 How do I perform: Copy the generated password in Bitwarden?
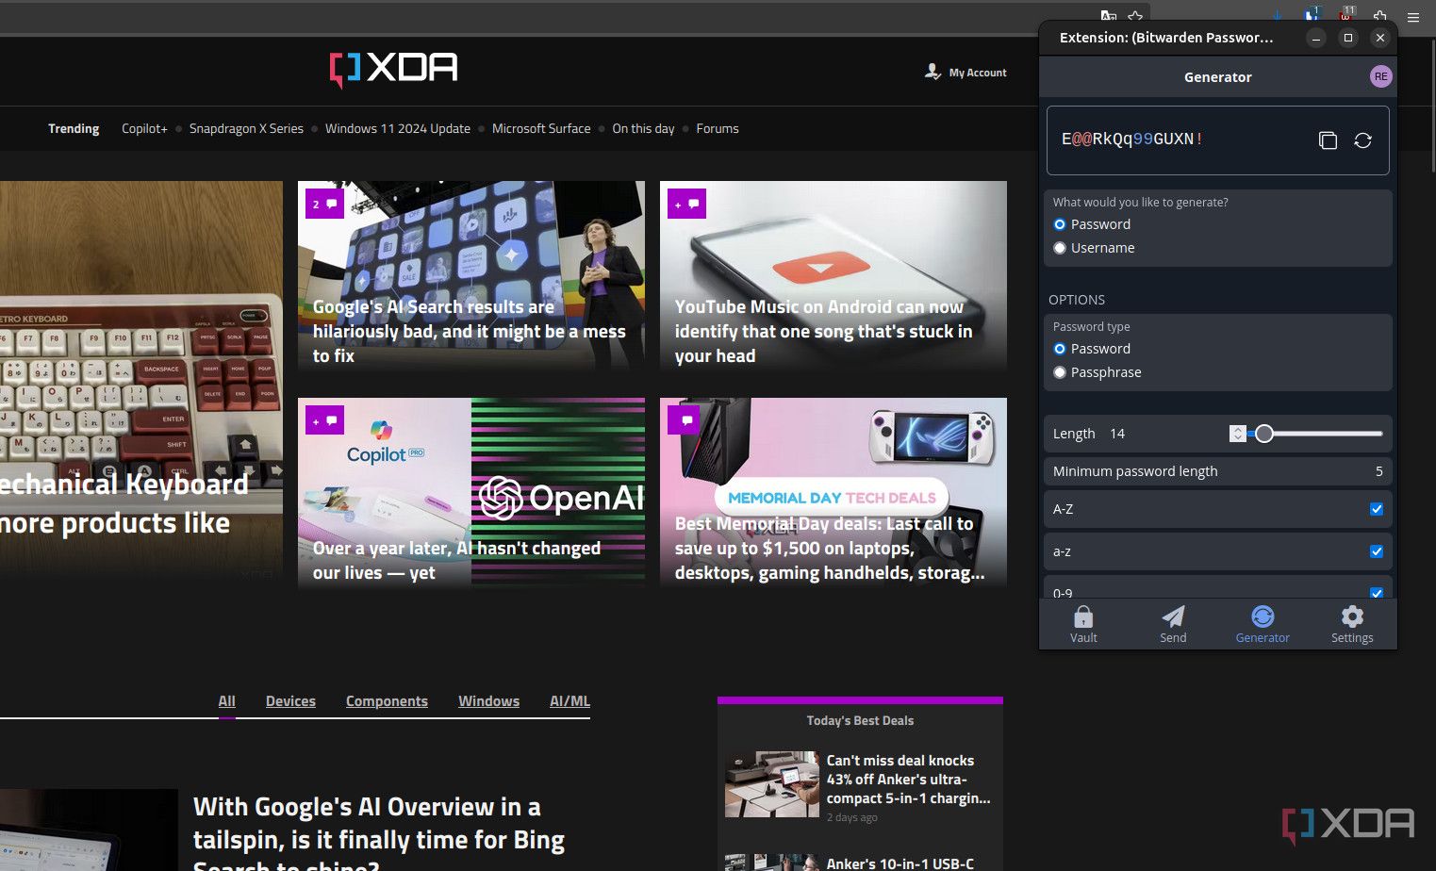(1328, 140)
